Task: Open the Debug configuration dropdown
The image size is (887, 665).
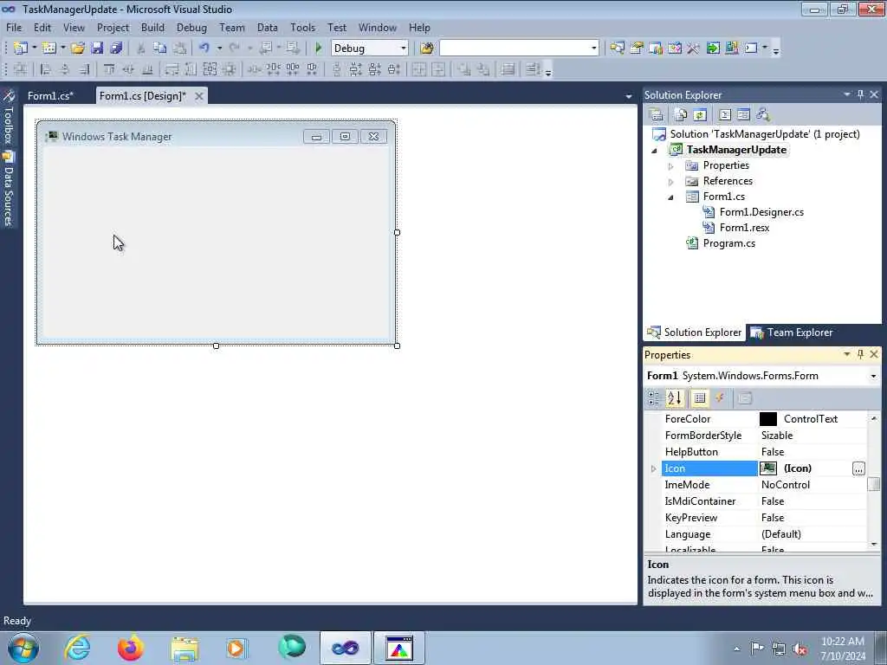Action: 404,48
